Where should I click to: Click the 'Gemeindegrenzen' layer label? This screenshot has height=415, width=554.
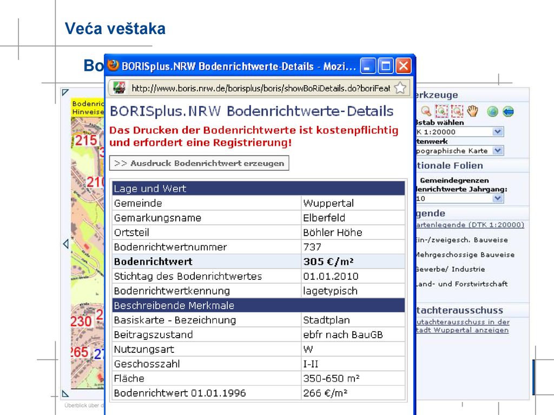(454, 180)
